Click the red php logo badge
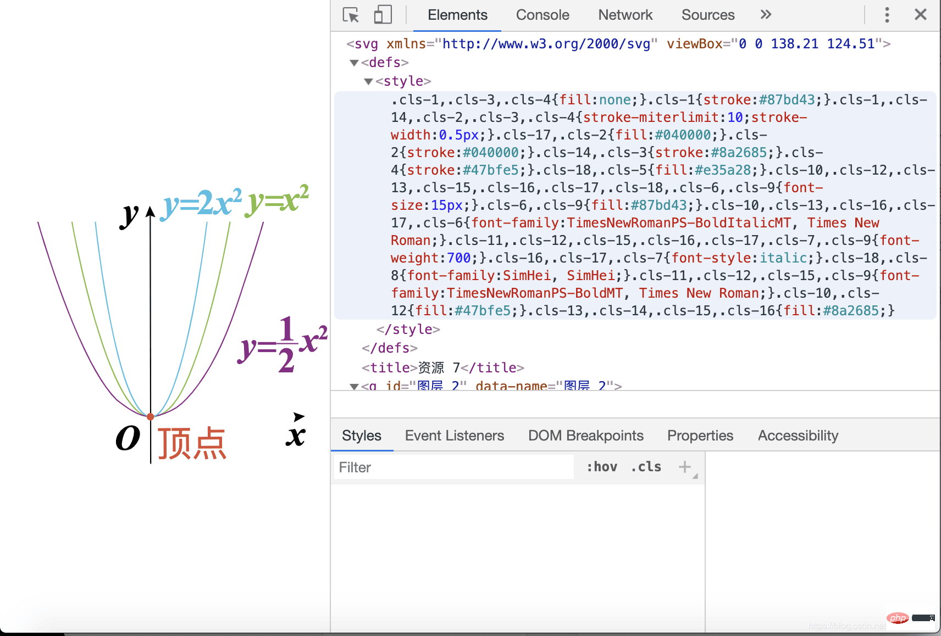The width and height of the screenshot is (941, 636). (898, 618)
